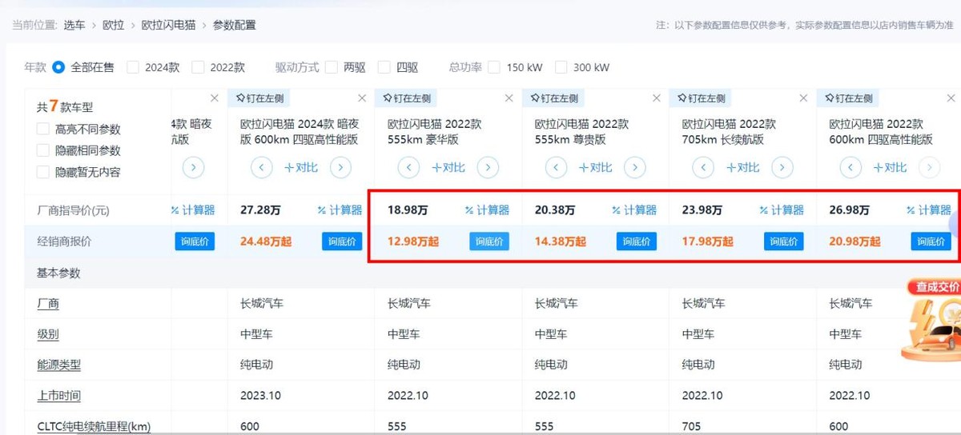961x435 pixels.
Task: Check the 四驱 drive type filter
Action: pos(384,67)
